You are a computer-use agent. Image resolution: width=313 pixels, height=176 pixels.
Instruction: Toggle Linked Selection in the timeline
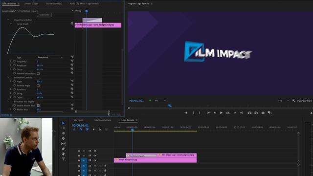[x=87, y=130]
